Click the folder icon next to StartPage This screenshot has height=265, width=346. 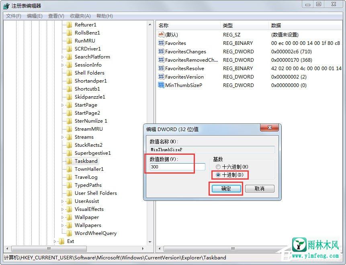point(68,105)
